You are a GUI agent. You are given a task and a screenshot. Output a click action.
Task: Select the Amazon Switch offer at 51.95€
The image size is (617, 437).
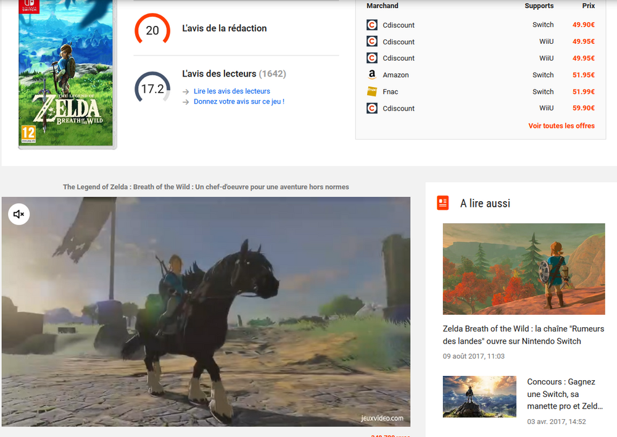click(583, 75)
